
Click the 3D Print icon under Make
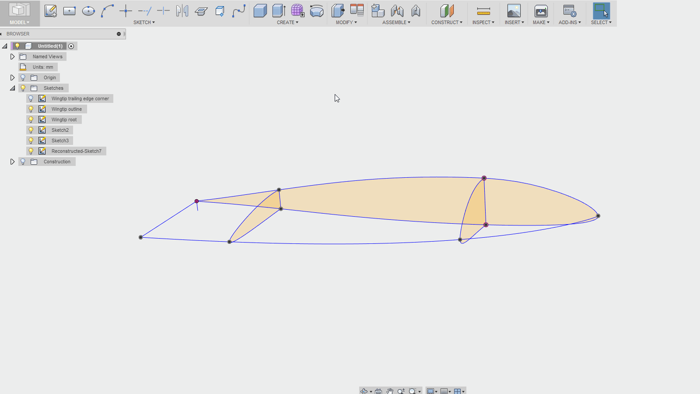tap(541, 11)
